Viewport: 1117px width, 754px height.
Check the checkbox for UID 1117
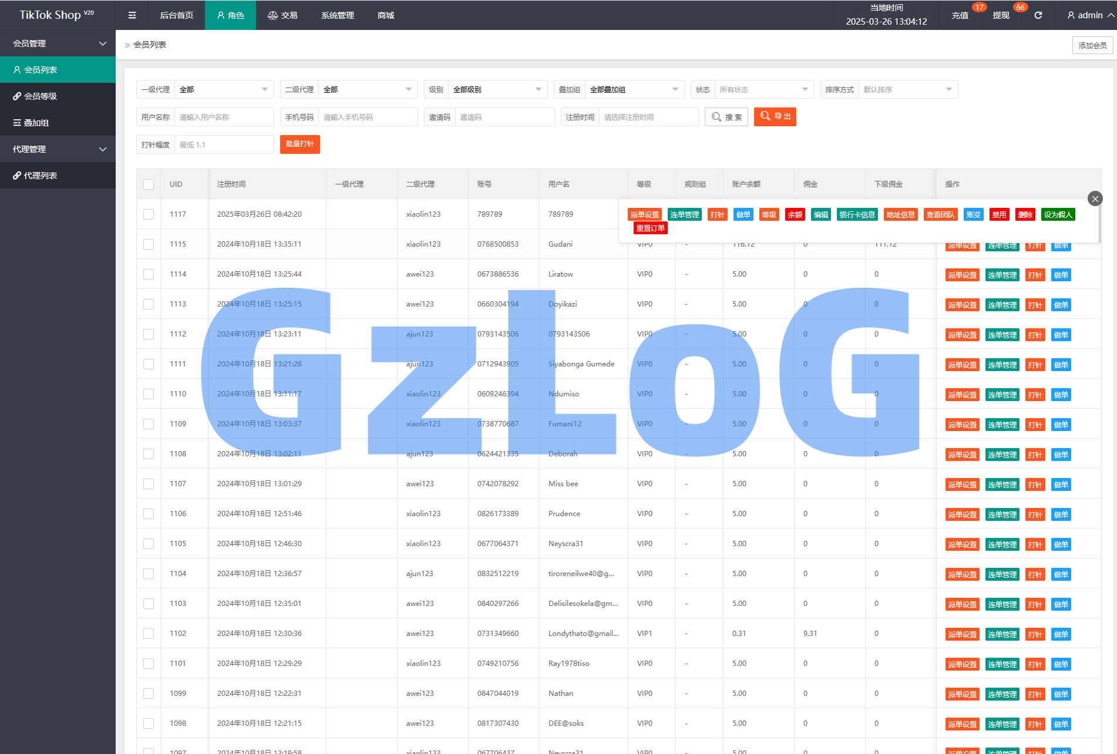point(149,214)
